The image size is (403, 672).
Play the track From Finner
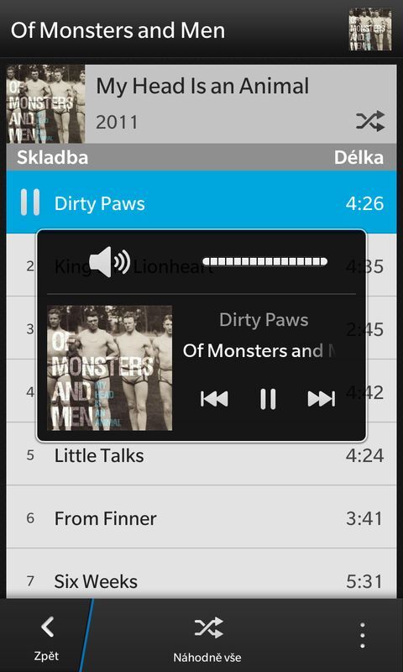pos(201,517)
